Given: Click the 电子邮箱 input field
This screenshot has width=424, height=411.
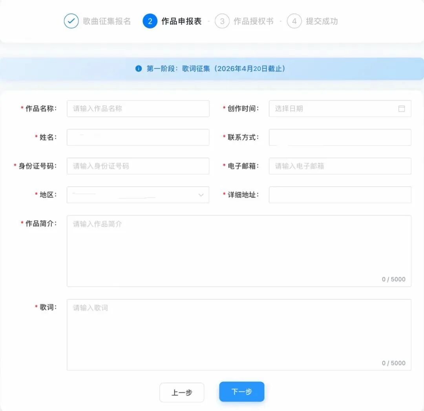Looking at the screenshot, I should pos(340,166).
